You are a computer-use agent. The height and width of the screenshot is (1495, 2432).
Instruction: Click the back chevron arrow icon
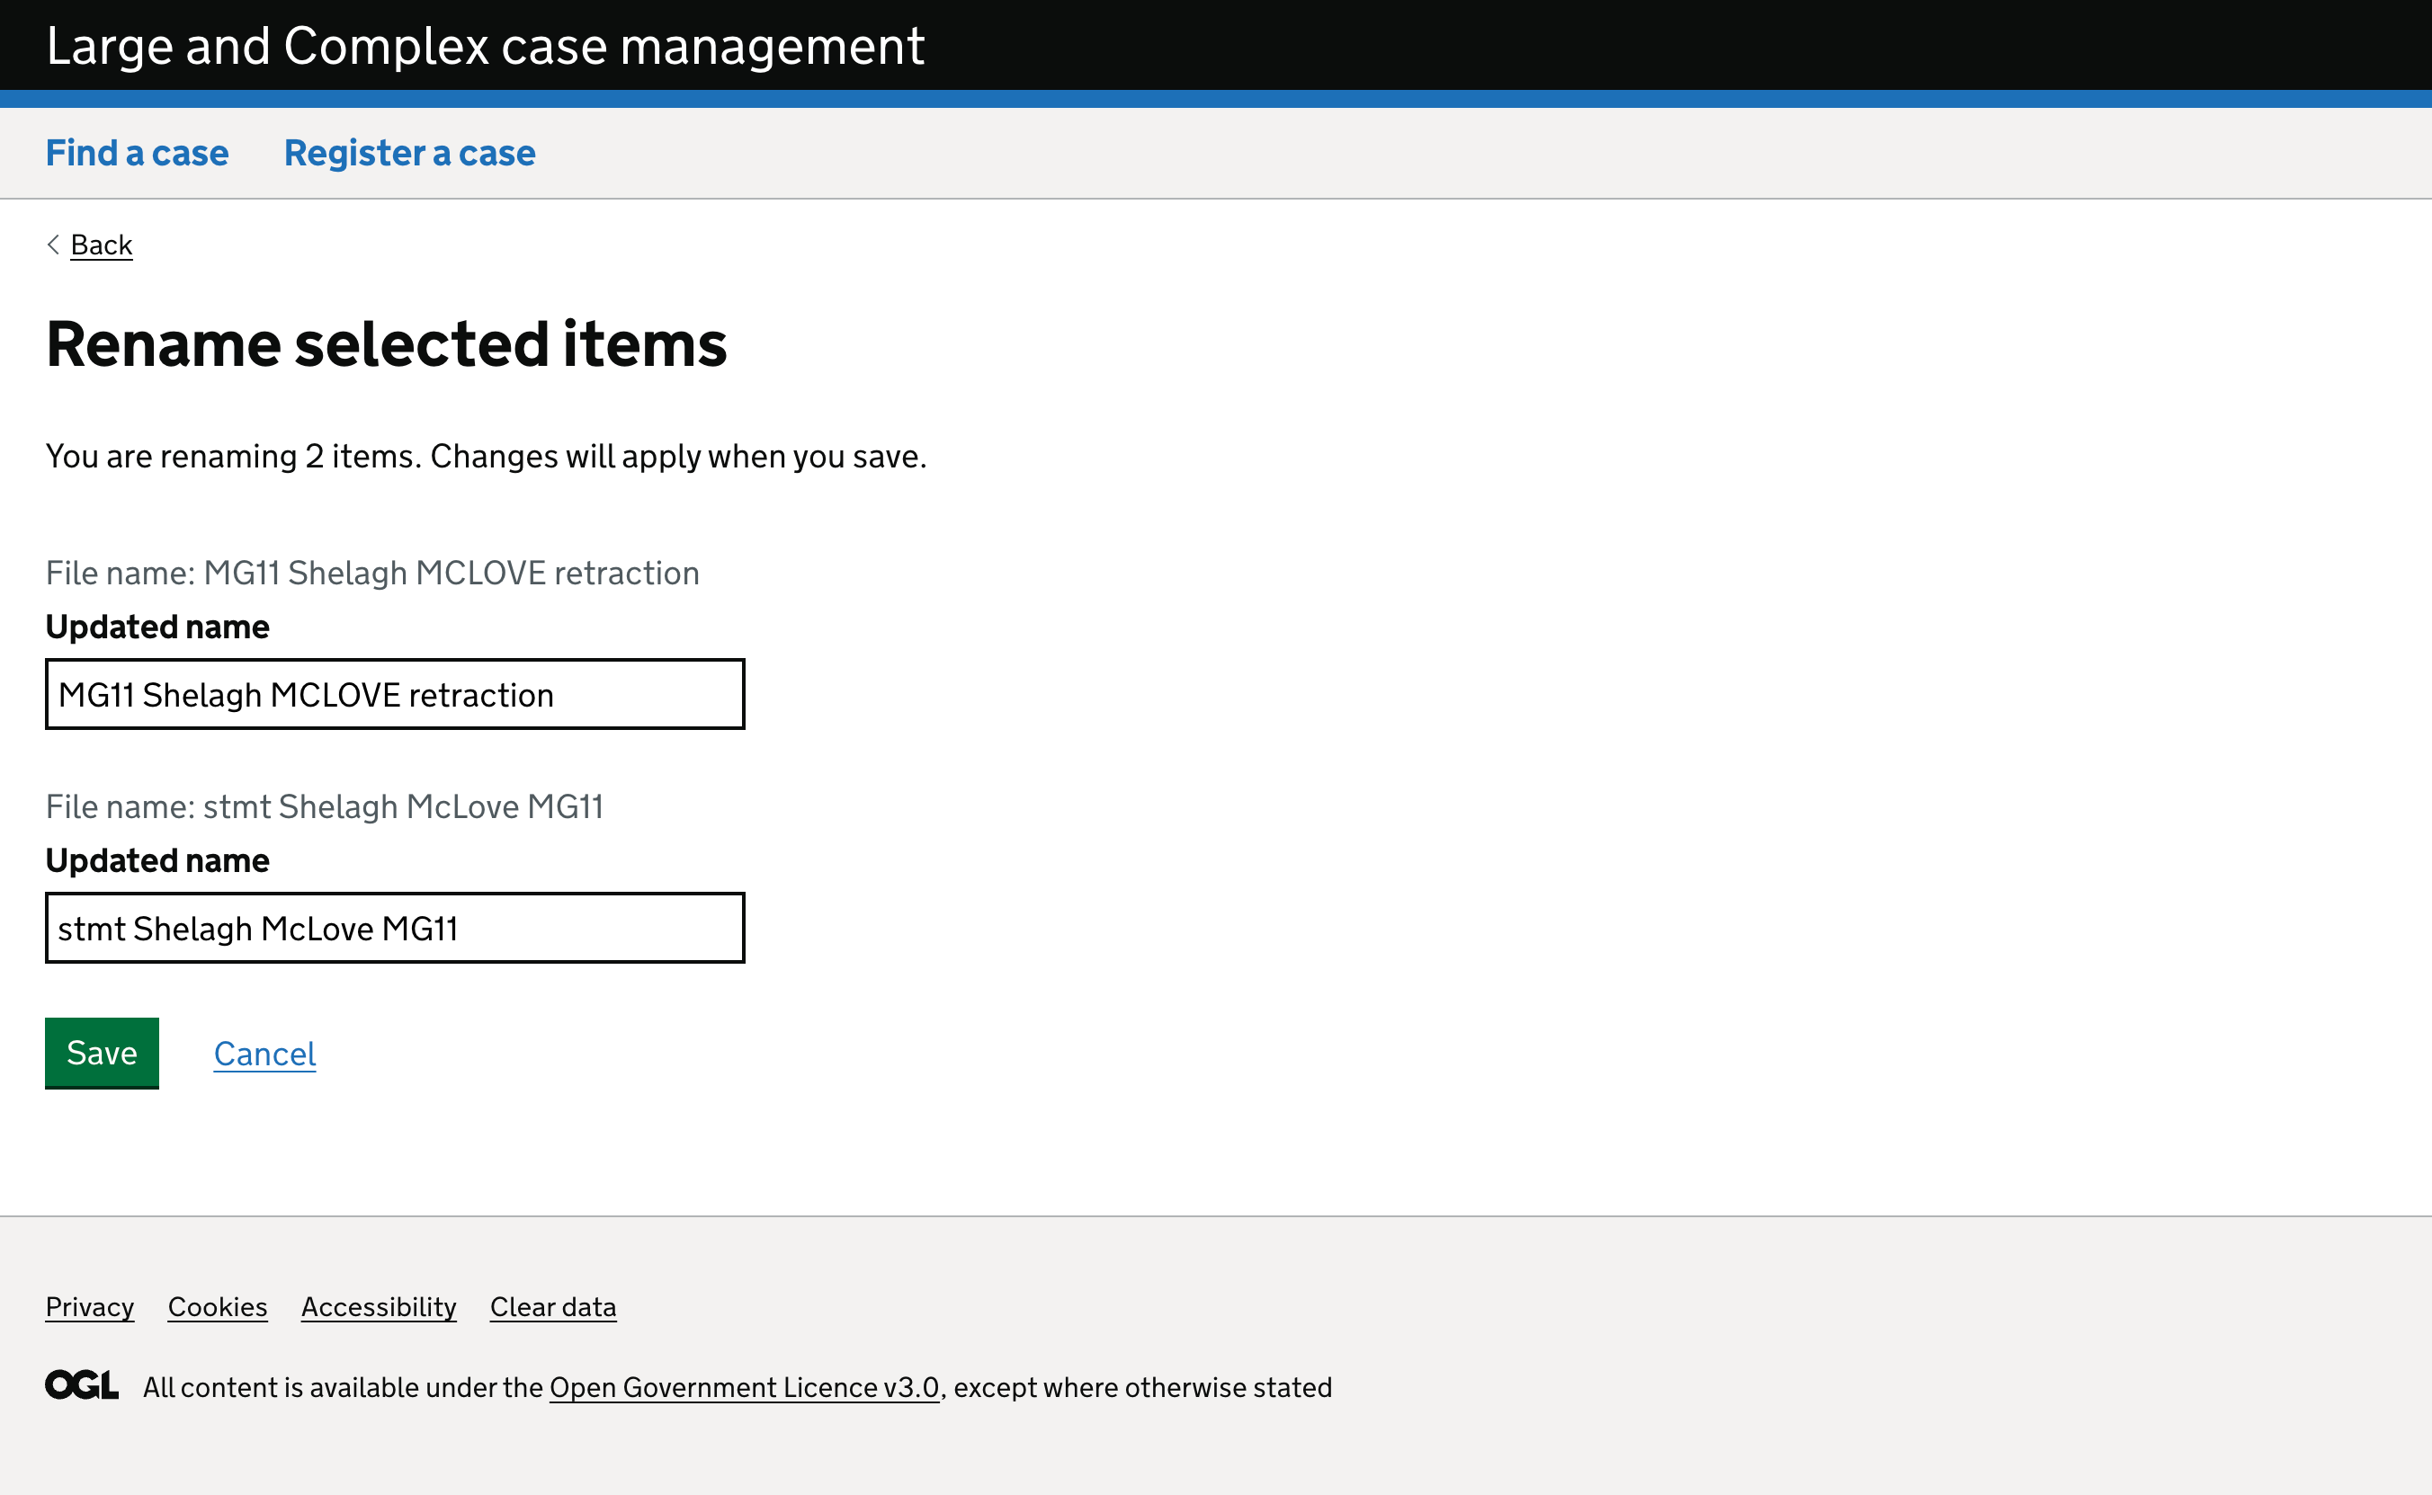click(x=53, y=245)
